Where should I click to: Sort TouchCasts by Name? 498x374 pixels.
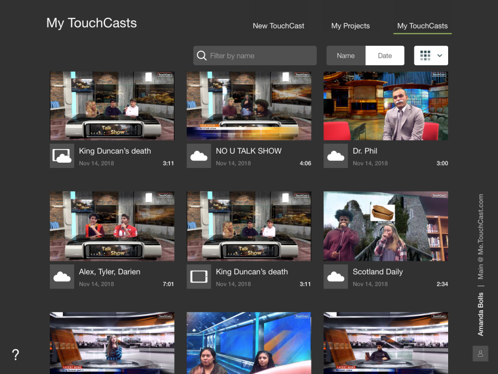tap(345, 56)
